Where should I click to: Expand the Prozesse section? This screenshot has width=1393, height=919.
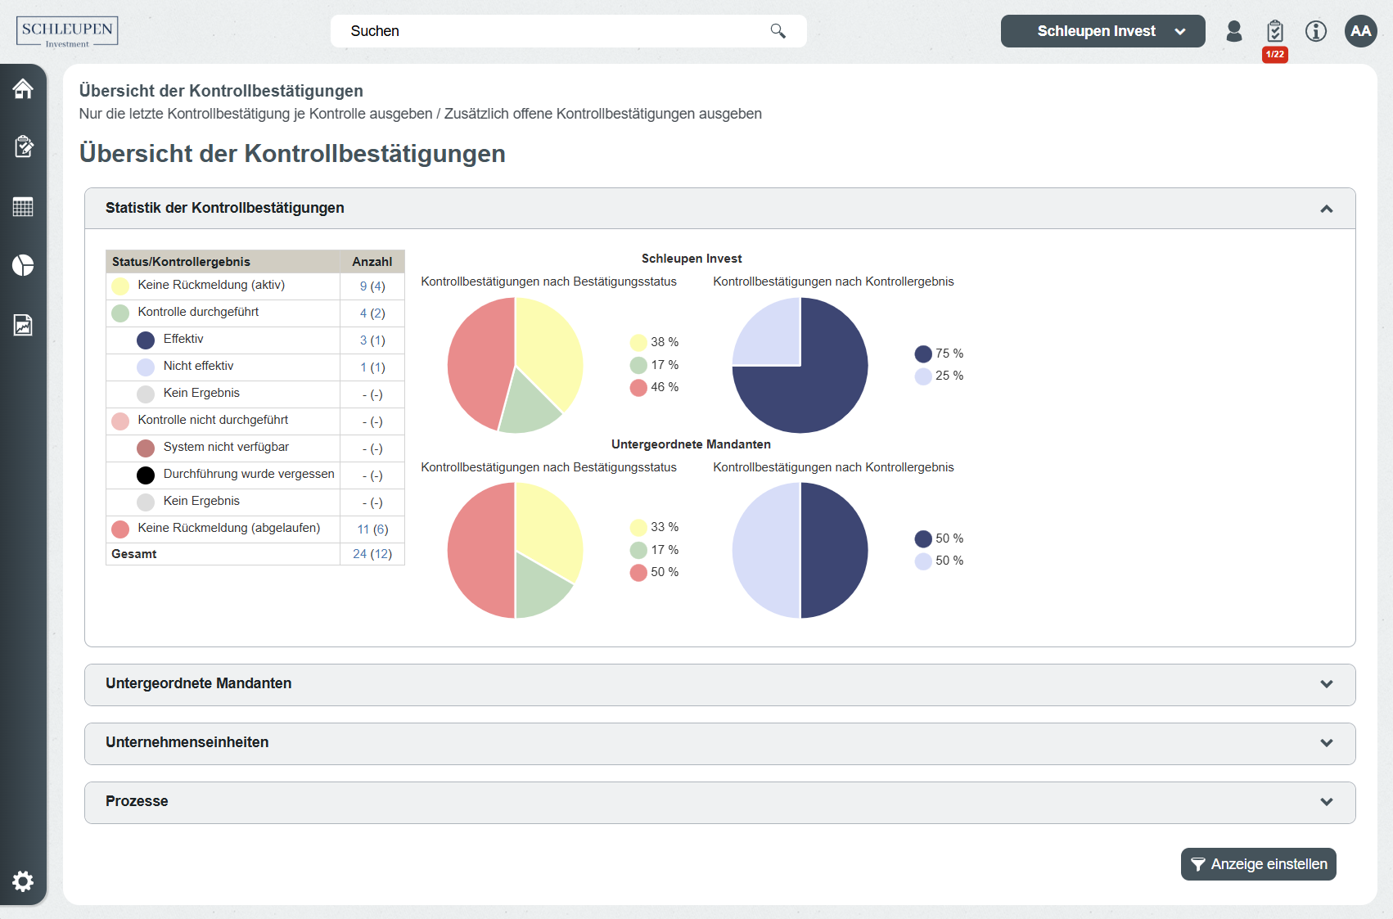tap(1326, 802)
